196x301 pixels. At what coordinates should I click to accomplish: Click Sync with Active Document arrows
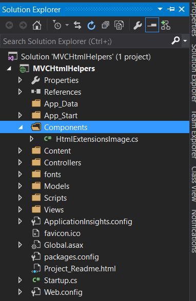(77, 25)
